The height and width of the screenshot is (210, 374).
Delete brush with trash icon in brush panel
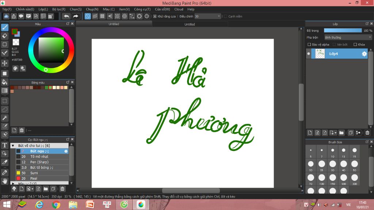62,189
